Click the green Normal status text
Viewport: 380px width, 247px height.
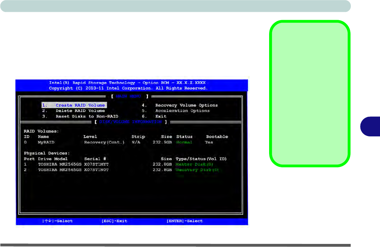184,142
